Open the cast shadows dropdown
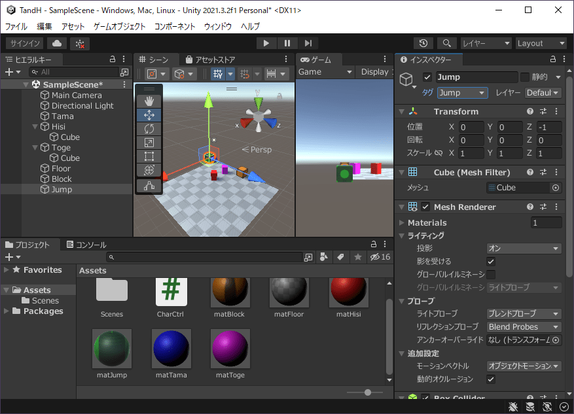Viewport: 574px width, 414px height. (x=524, y=249)
